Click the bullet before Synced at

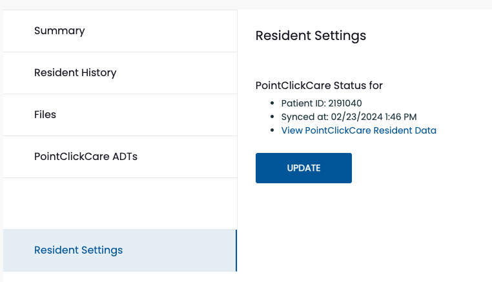point(272,116)
